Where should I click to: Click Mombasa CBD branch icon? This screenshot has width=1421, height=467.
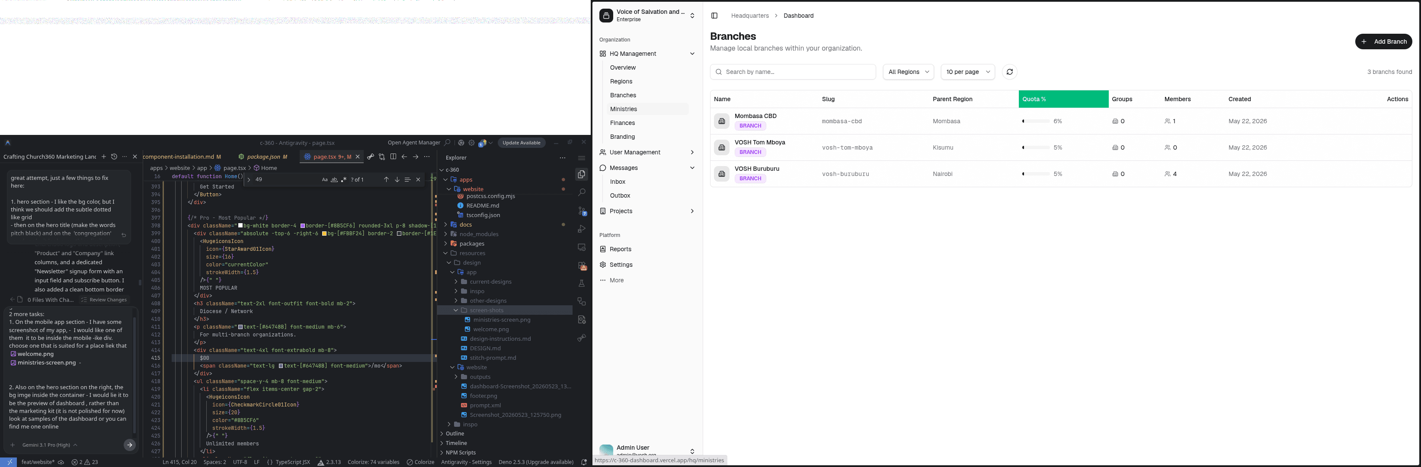coord(722,122)
